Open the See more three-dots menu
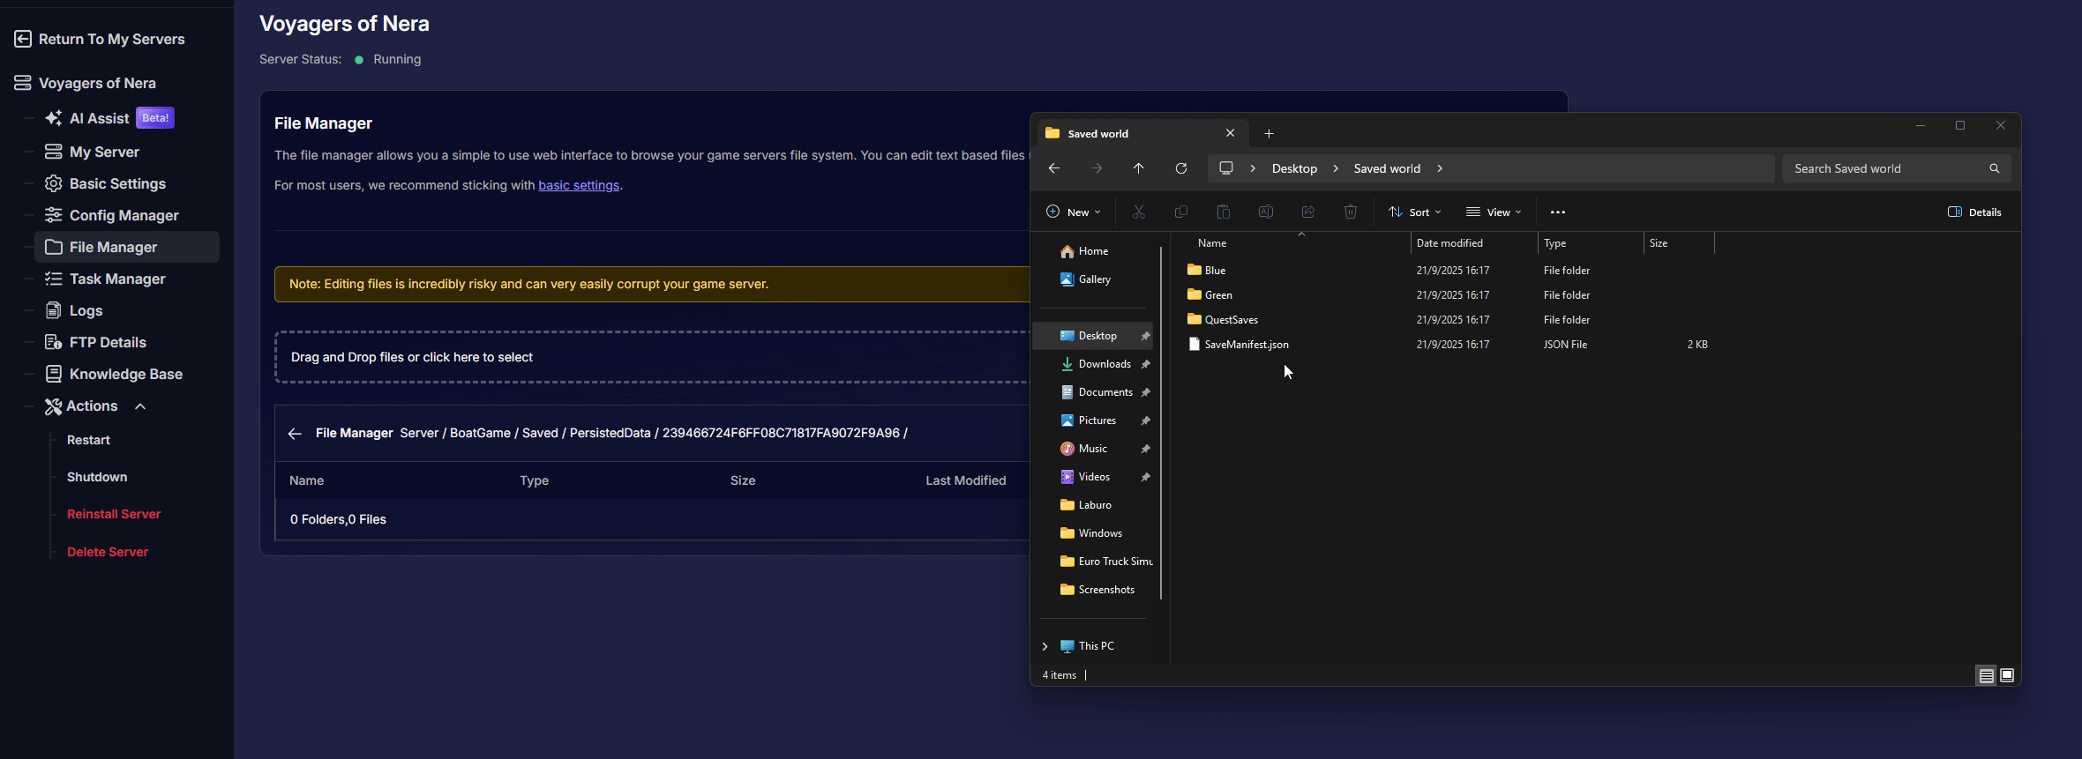This screenshot has height=759, width=2082. pyautogui.click(x=1557, y=212)
